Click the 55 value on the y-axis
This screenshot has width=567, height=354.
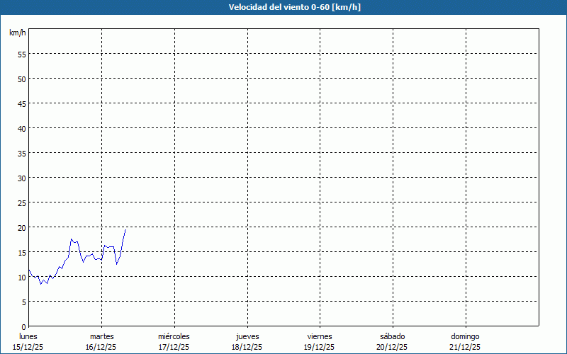(x=21, y=54)
